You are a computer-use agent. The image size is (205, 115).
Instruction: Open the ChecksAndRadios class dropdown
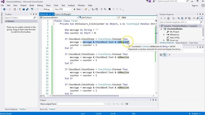[78, 18]
